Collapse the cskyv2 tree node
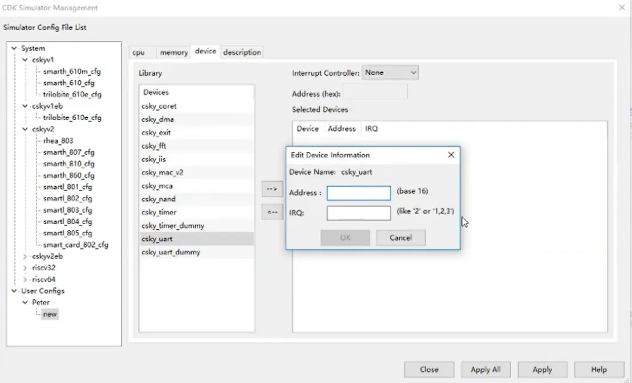Viewport: 632px width, 383px height. click(25, 129)
